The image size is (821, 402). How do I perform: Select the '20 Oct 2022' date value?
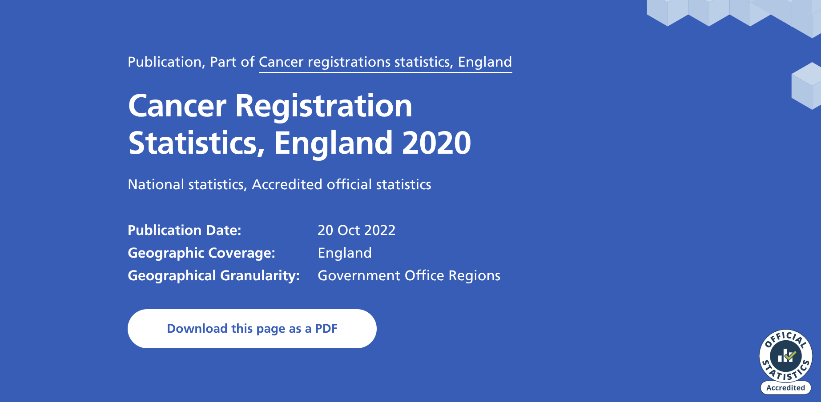tap(357, 230)
